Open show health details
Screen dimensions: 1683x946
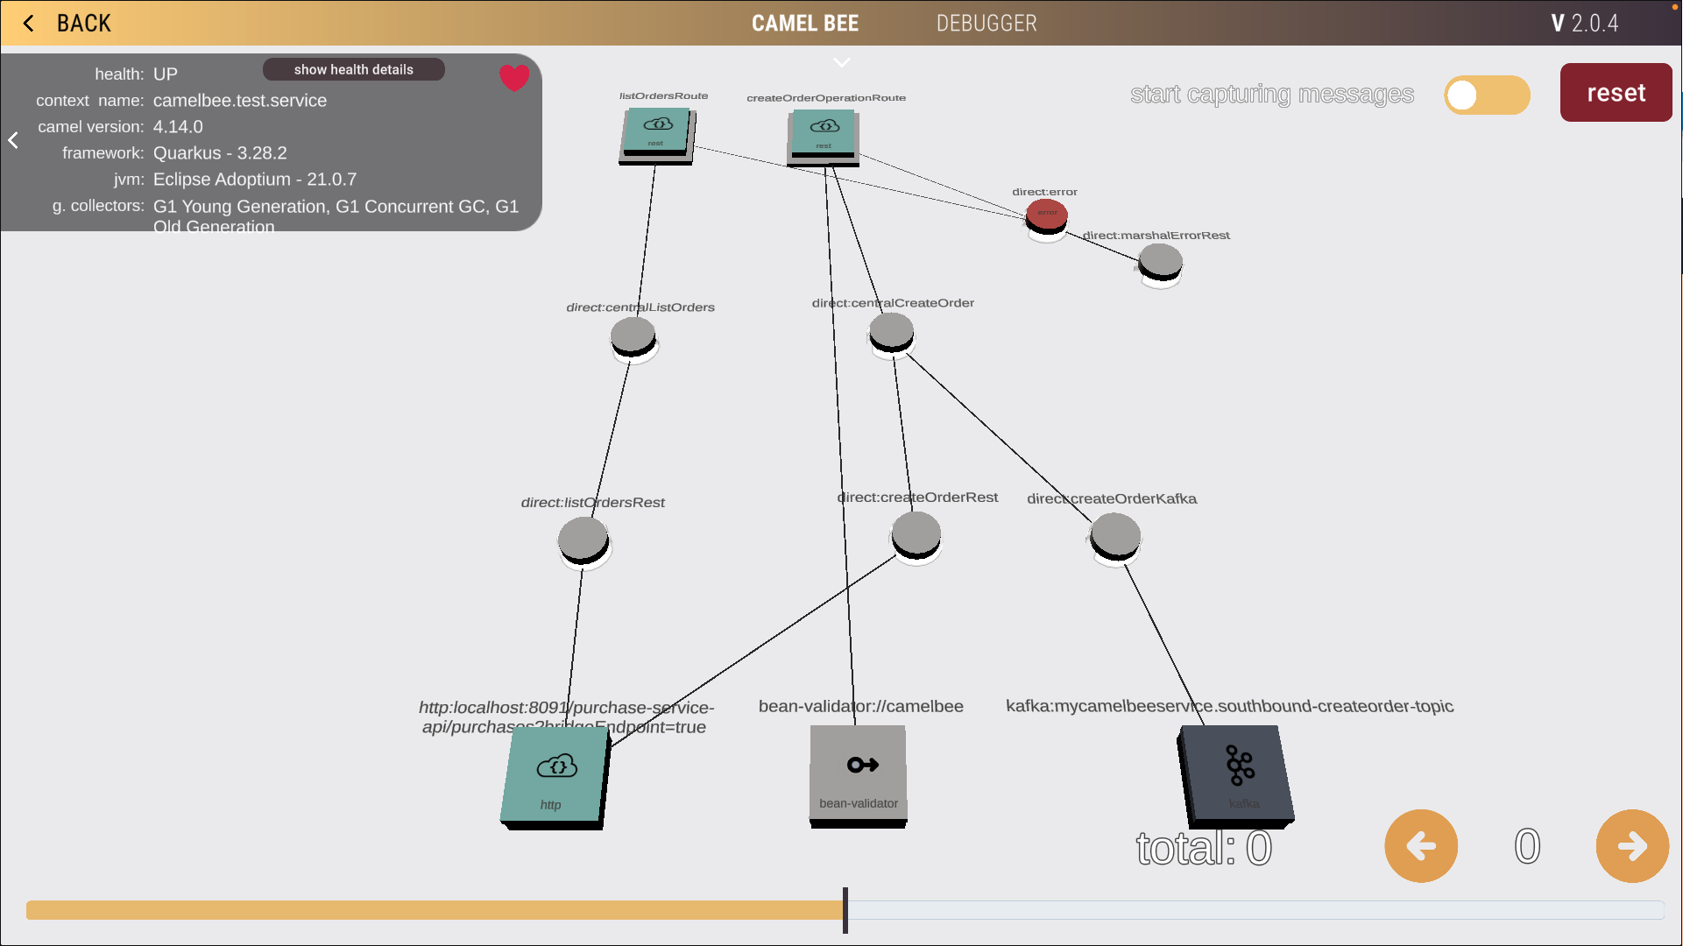[353, 69]
